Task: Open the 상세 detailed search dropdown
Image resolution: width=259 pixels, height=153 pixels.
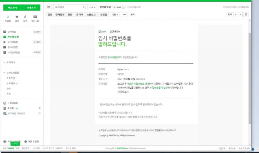Action: 92,7
